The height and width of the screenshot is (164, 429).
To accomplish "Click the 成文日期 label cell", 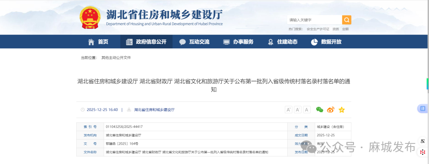I will (301, 135).
